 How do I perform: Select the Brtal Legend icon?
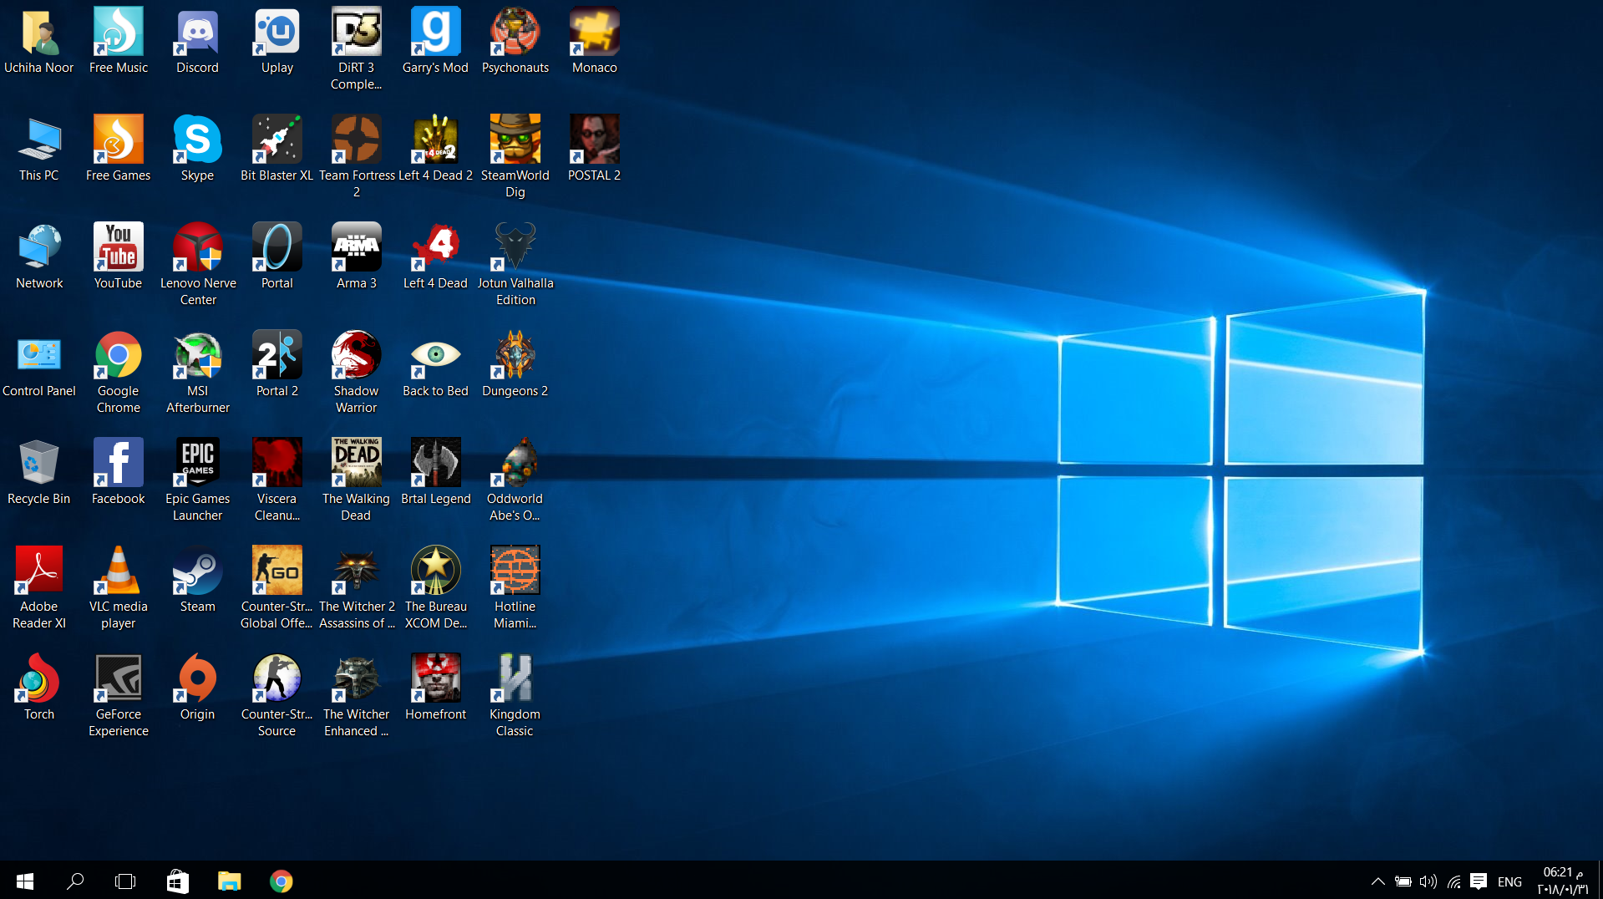[x=436, y=463]
